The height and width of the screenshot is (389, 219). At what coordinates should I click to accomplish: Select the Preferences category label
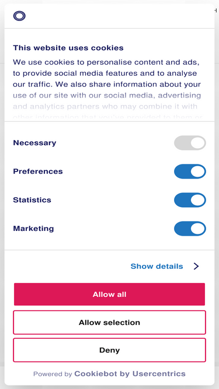(38, 171)
